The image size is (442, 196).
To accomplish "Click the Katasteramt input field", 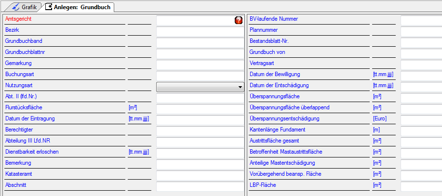I will 200,175.
